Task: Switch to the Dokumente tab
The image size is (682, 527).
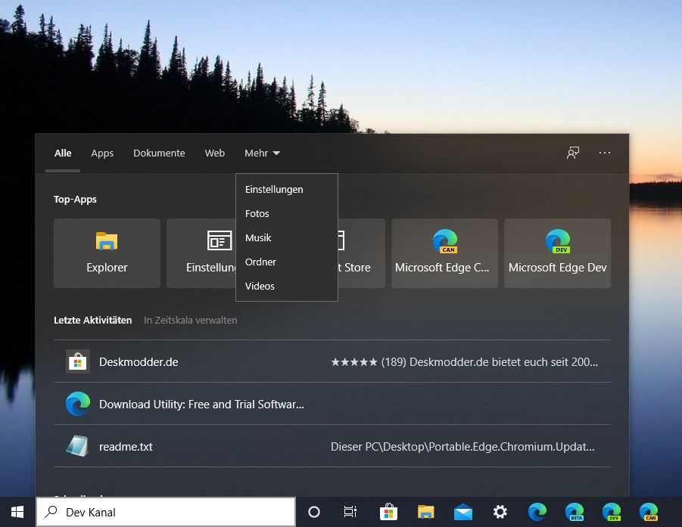Action: tap(159, 153)
